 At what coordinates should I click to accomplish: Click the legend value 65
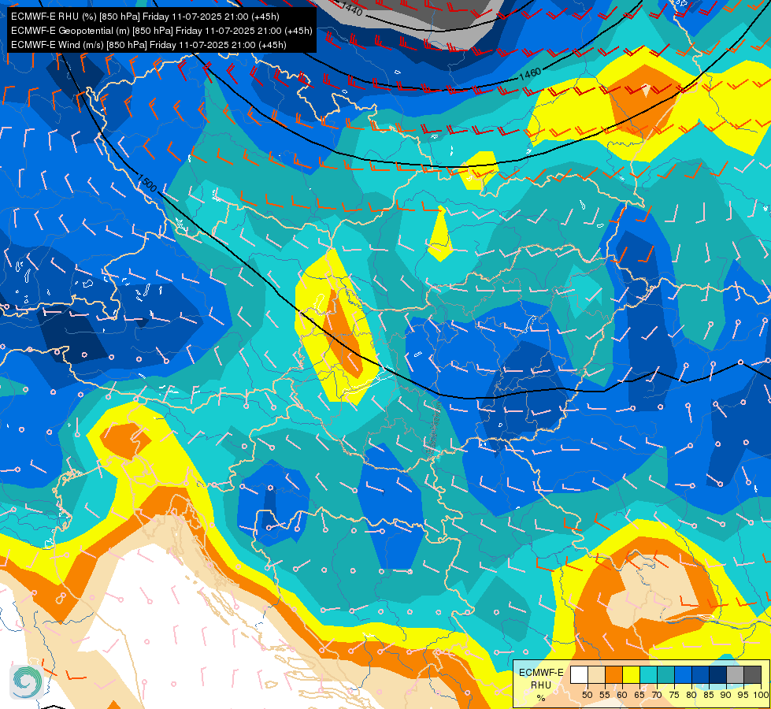pyautogui.click(x=639, y=695)
